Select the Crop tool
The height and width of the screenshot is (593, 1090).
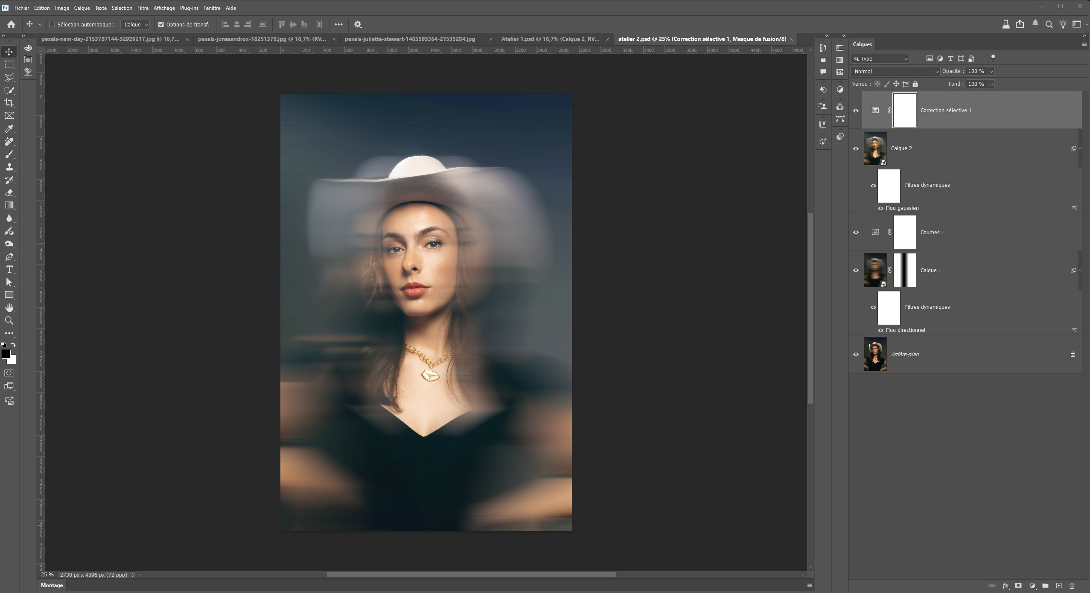(9, 103)
